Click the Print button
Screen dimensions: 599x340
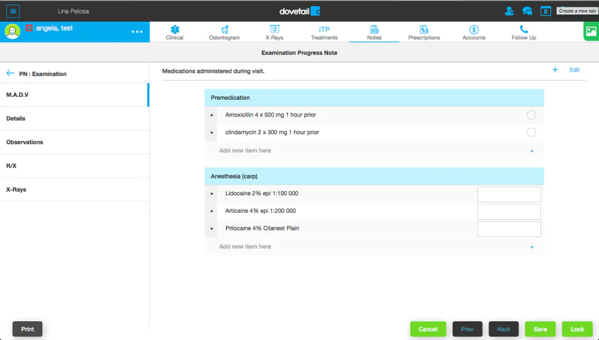pos(27,329)
